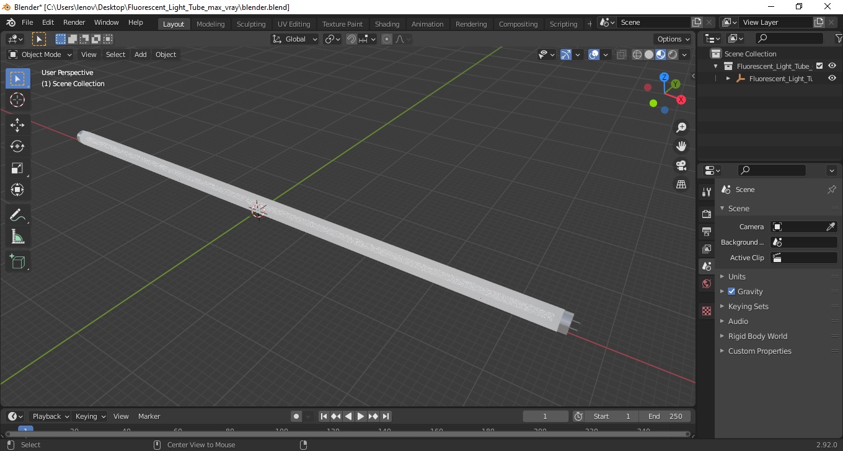Image resolution: width=843 pixels, height=451 pixels.
Task: Select the Rotate tool
Action: [17, 146]
